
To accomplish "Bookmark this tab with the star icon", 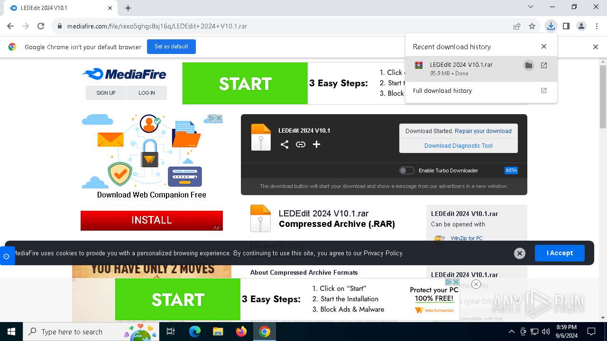I will 532,26.
